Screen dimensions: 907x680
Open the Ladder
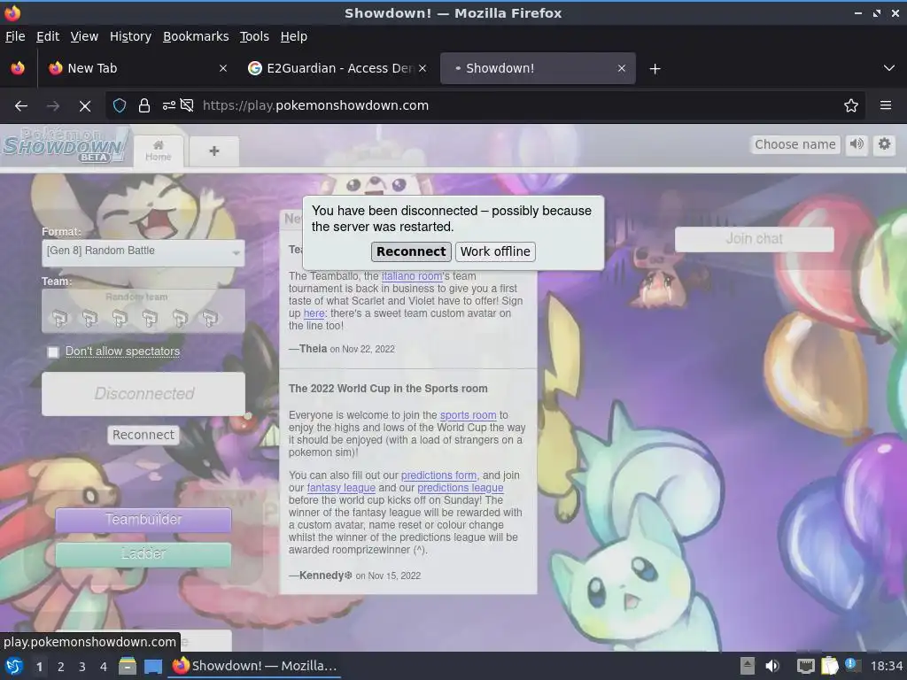(143, 554)
